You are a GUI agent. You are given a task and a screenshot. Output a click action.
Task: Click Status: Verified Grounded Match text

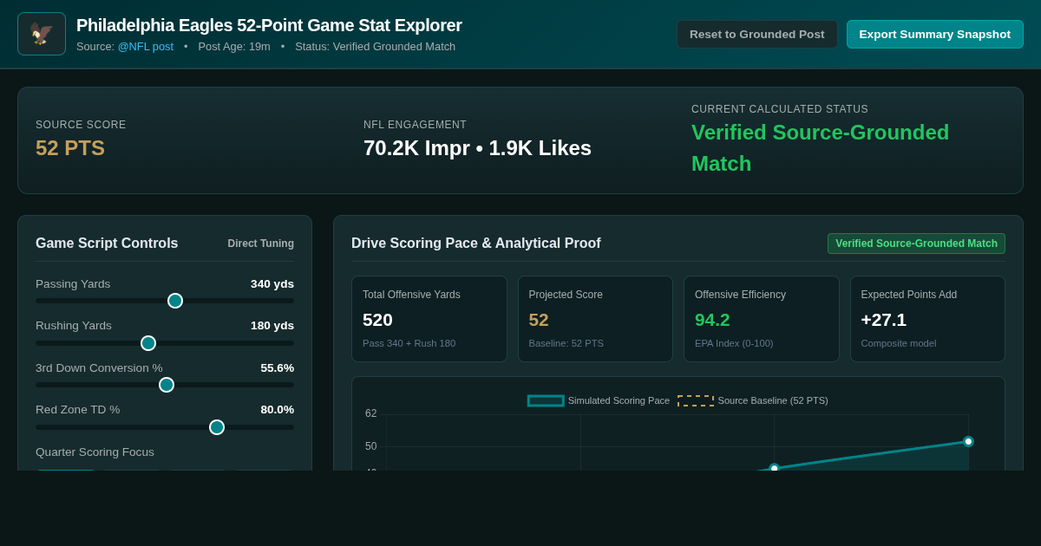(x=375, y=46)
